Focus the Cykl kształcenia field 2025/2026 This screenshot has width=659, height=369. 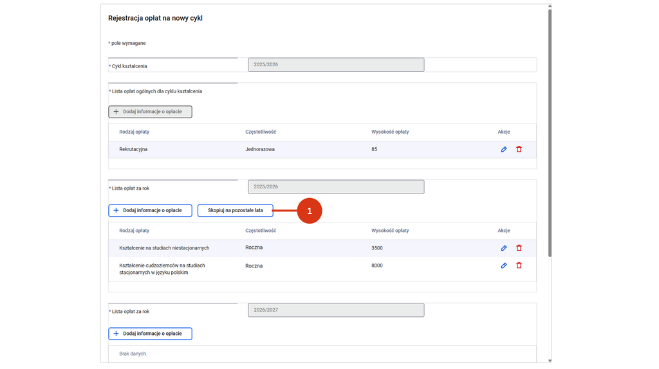tap(336, 65)
